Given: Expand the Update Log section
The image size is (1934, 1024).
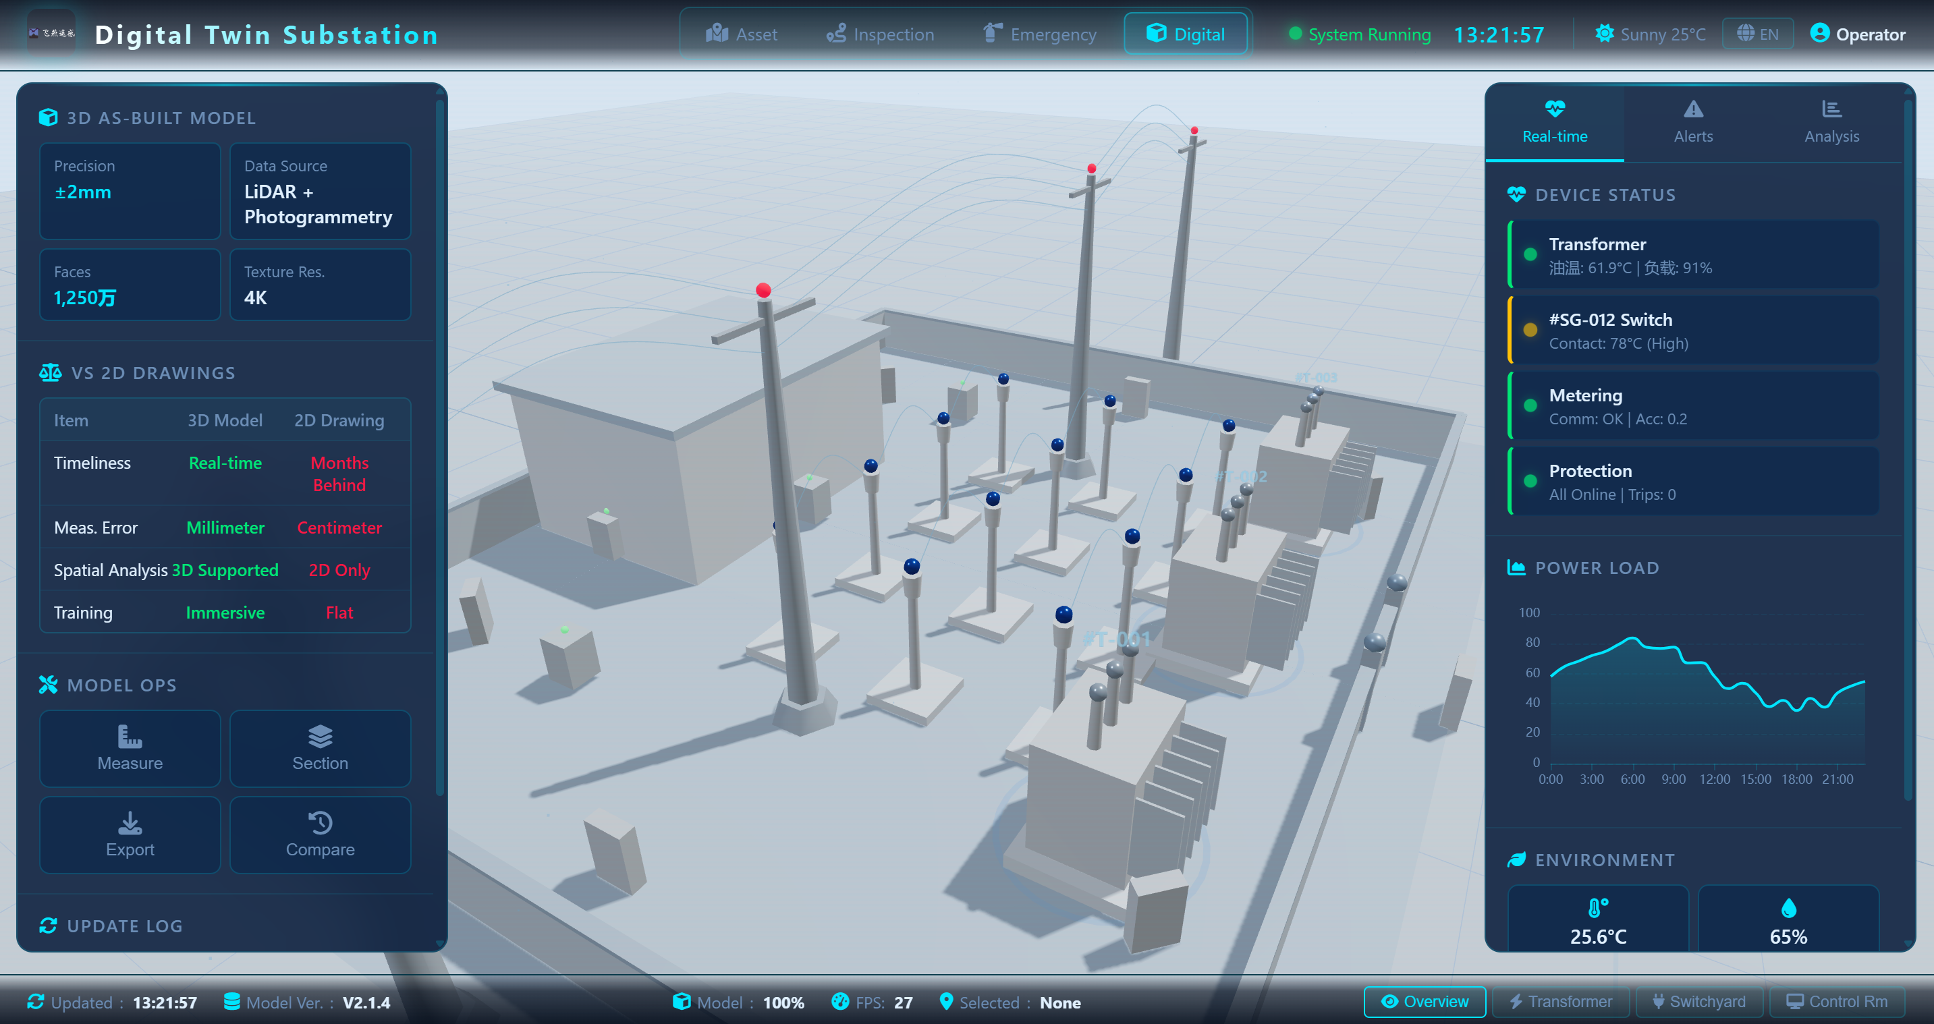Looking at the screenshot, I should click(x=125, y=925).
